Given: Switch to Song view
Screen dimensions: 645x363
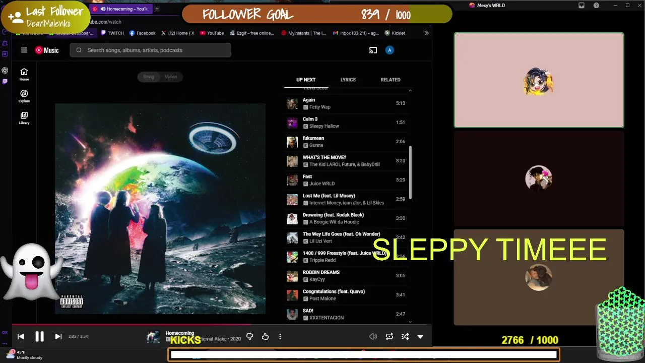Looking at the screenshot, I should point(149,77).
